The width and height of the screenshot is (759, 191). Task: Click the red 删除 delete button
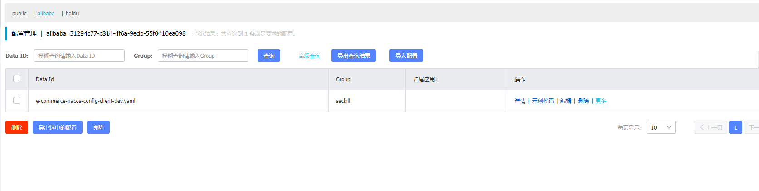(17, 127)
